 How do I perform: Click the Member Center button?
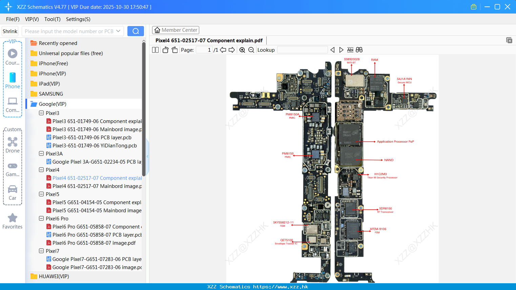tap(176, 30)
